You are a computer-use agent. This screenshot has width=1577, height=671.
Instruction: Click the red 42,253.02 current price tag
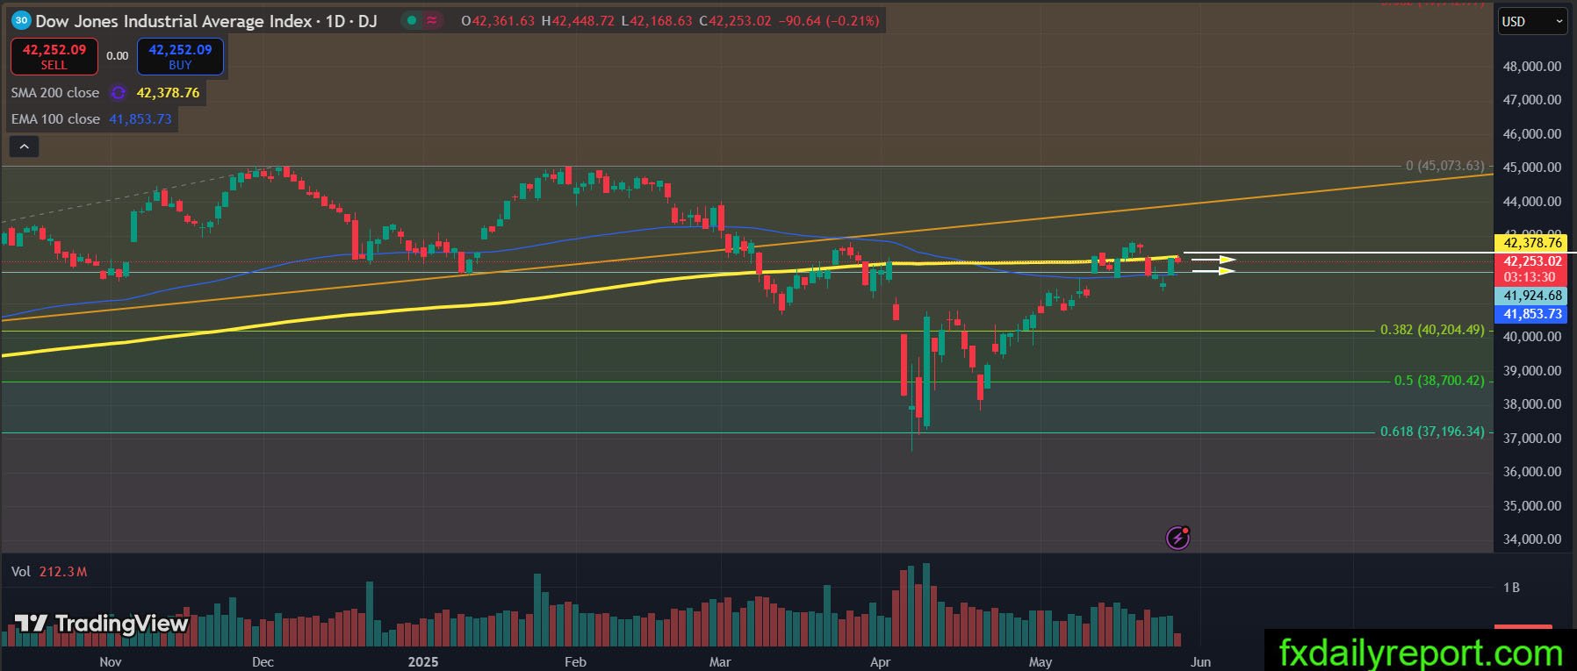click(x=1532, y=261)
